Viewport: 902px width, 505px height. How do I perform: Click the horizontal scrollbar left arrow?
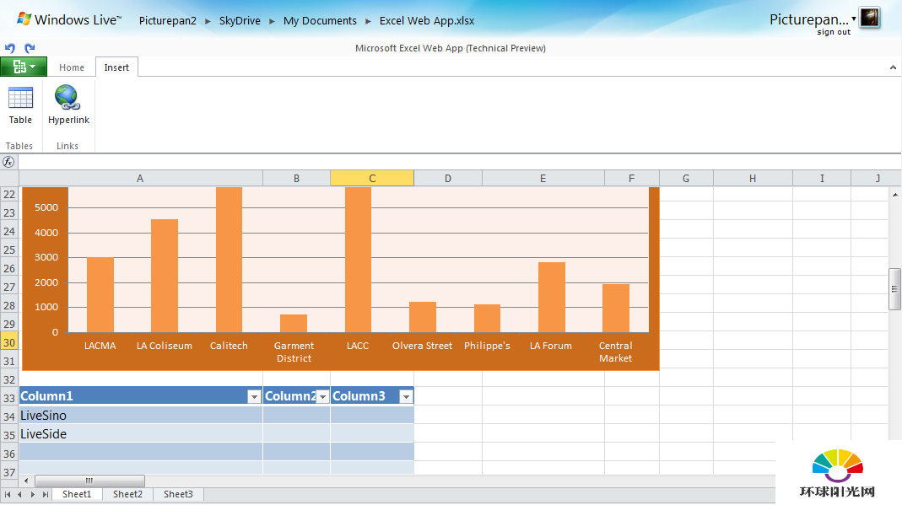coord(26,481)
